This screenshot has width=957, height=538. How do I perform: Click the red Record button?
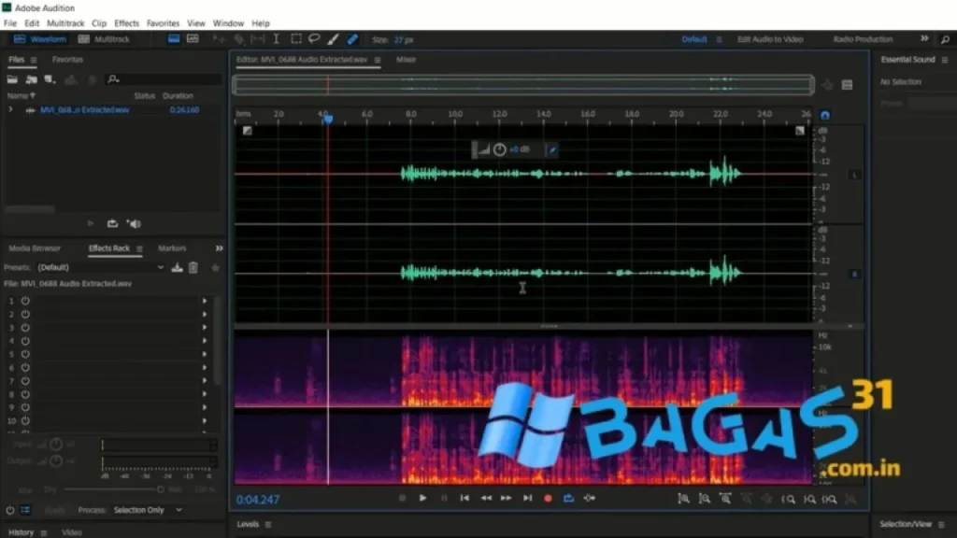tap(548, 499)
